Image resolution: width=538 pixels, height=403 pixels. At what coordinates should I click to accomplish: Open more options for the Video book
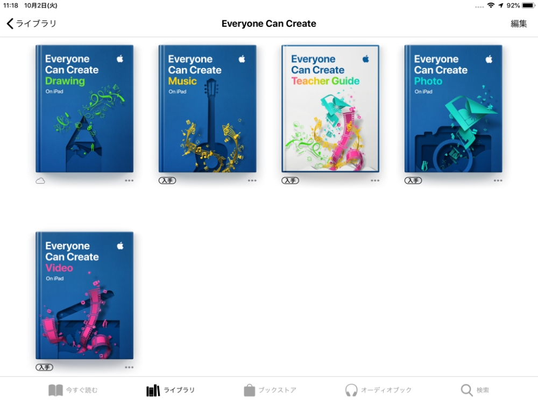pos(129,367)
